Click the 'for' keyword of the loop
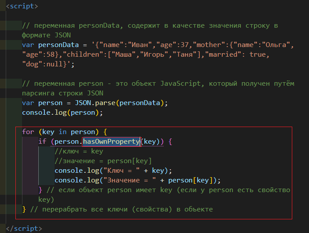The height and width of the screenshot is (233, 309). coord(28,132)
